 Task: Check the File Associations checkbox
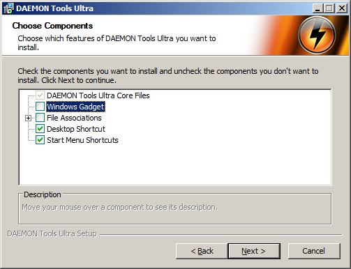[40, 118]
